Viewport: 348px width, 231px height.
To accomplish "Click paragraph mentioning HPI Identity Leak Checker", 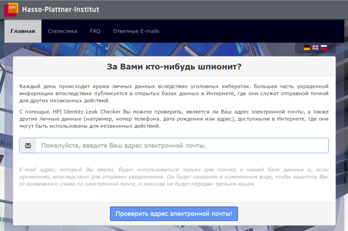I will pyautogui.click(x=174, y=119).
